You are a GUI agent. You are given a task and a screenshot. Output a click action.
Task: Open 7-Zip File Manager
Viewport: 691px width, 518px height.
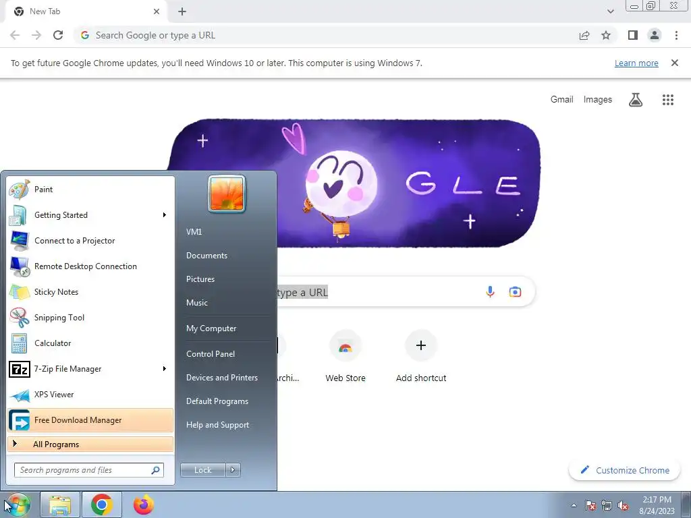tap(90, 369)
